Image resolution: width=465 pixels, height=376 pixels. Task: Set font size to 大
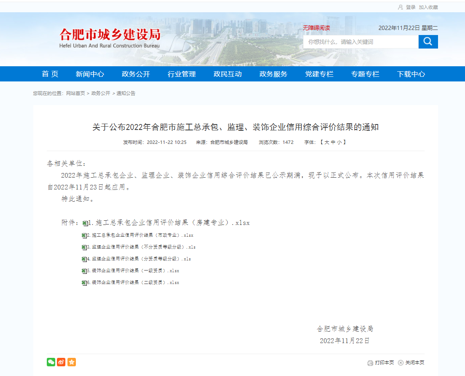point(326,143)
